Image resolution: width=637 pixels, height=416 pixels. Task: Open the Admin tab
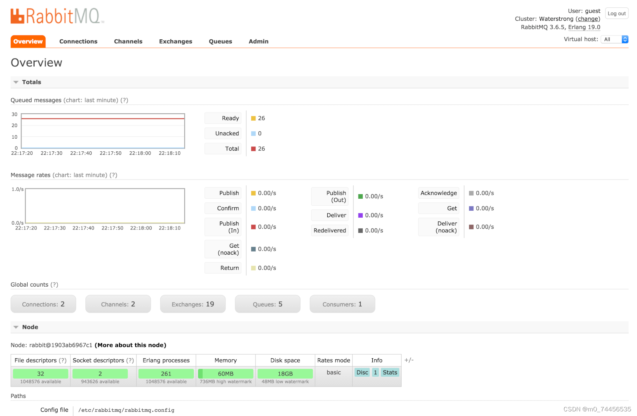pos(258,41)
